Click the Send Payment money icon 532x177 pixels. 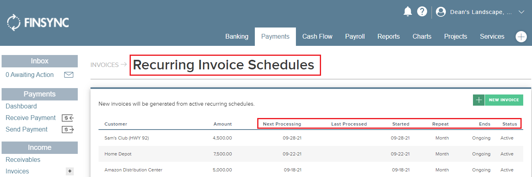pos(68,129)
